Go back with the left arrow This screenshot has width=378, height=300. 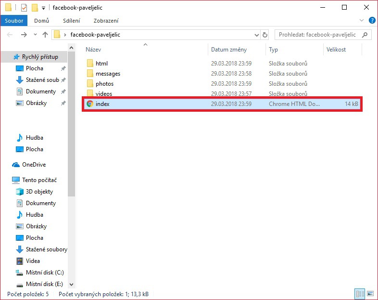tap(10, 35)
